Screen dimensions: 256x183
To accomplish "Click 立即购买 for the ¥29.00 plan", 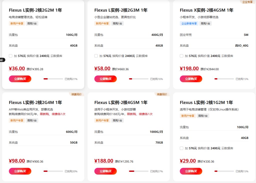I will [x=191, y=171].
